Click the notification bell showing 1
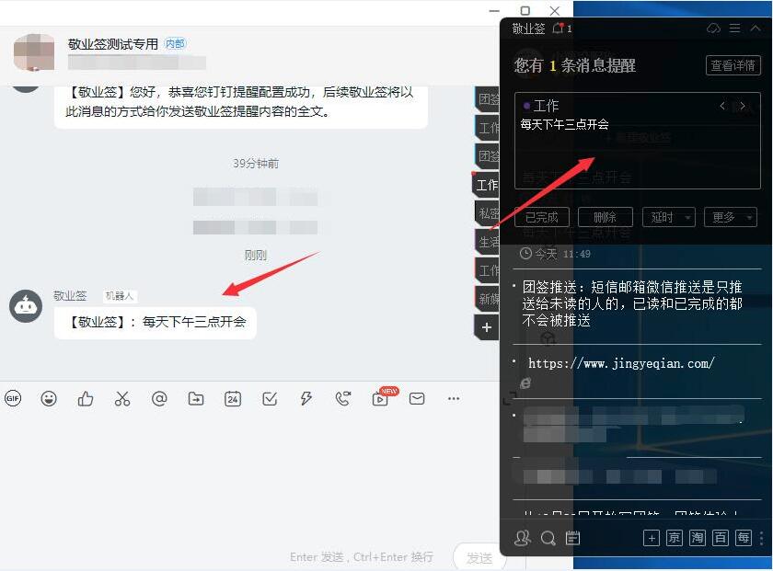 tap(560, 28)
